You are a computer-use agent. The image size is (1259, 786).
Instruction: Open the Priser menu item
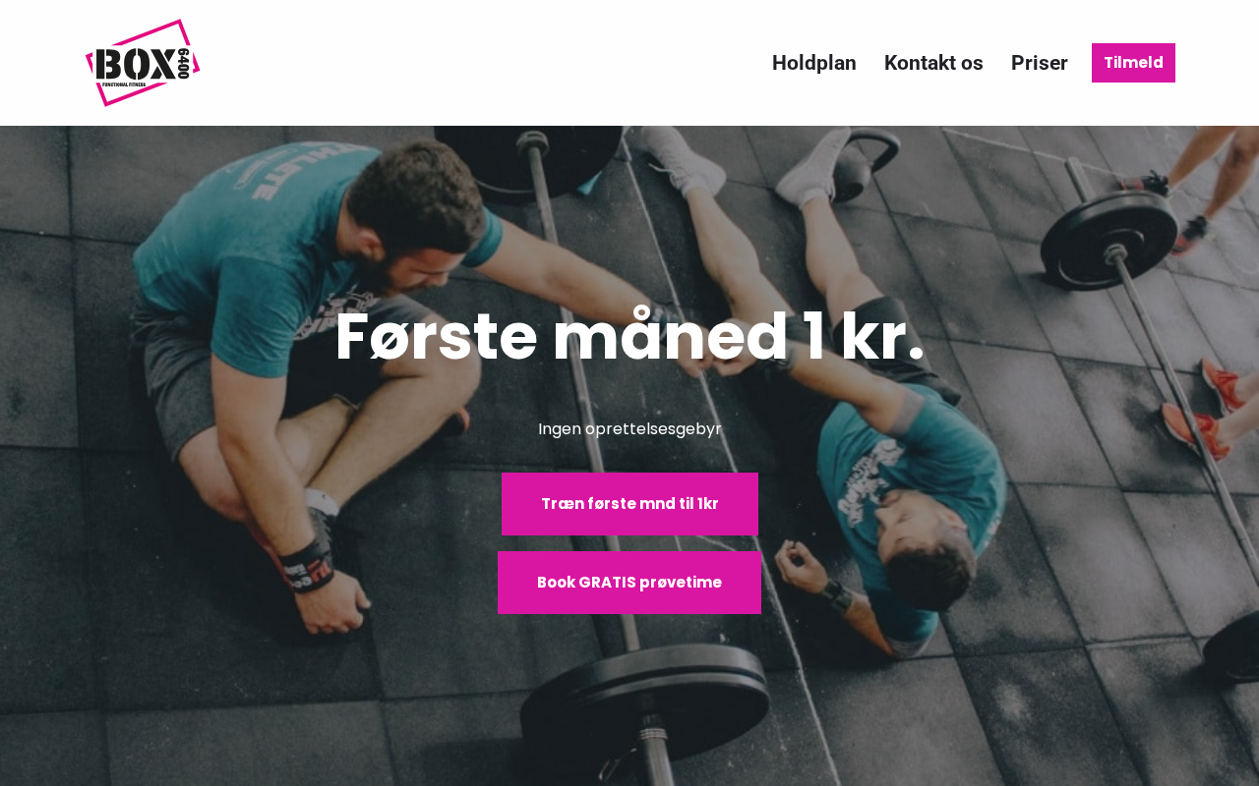pos(1039,63)
